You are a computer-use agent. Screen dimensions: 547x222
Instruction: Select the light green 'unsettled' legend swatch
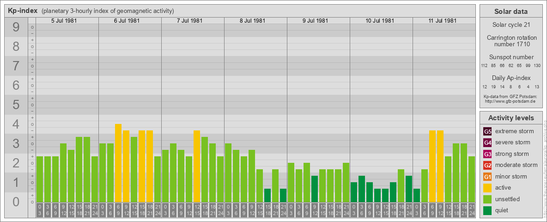click(487, 199)
